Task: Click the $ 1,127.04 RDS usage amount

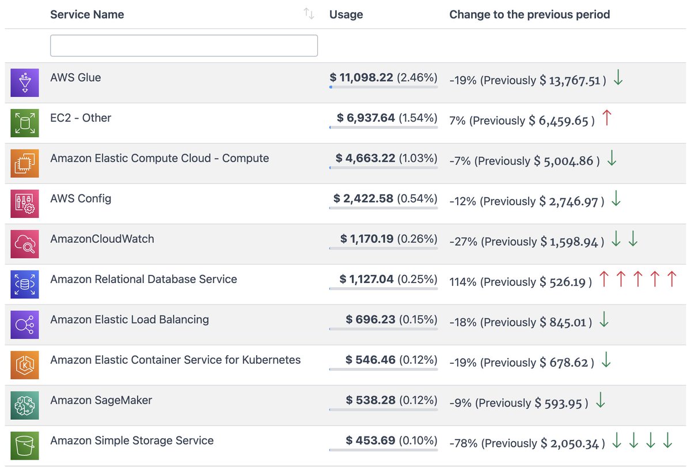Action: point(367,279)
